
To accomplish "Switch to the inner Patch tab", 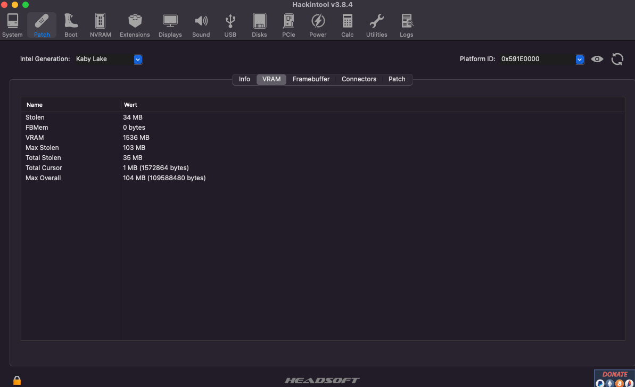I will pyautogui.click(x=397, y=79).
